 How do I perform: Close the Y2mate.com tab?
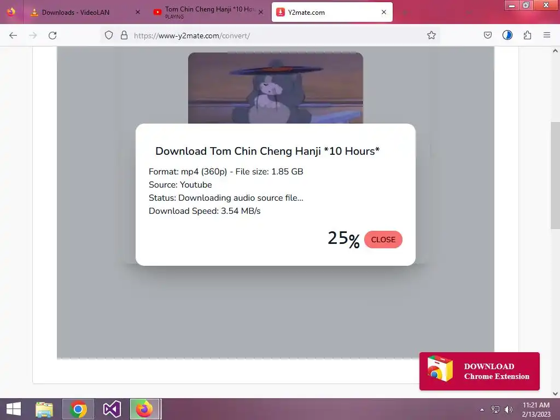pos(384,12)
